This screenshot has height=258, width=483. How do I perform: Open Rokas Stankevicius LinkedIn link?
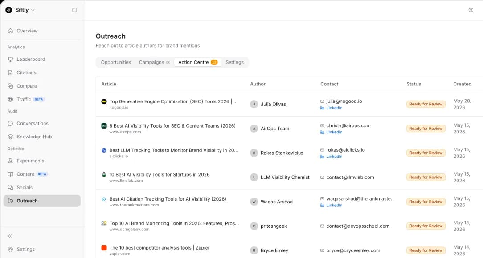pyautogui.click(x=332, y=157)
